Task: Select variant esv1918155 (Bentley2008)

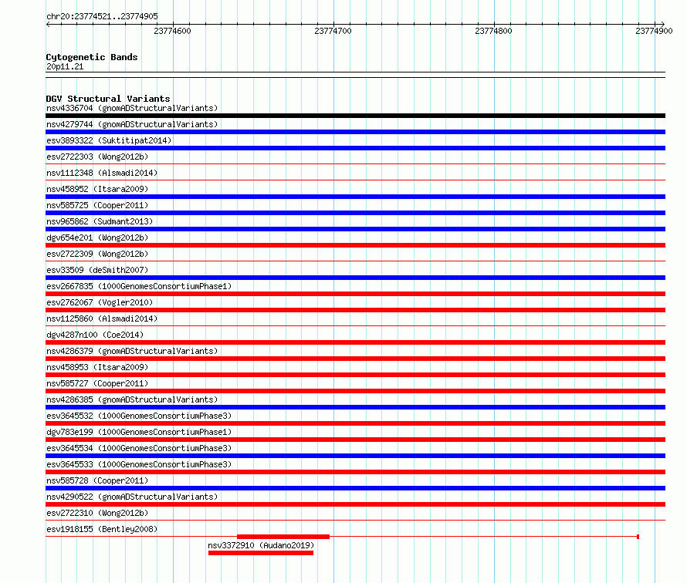Action: pos(102,529)
